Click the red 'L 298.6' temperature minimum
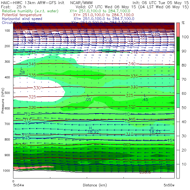 click(145, 170)
